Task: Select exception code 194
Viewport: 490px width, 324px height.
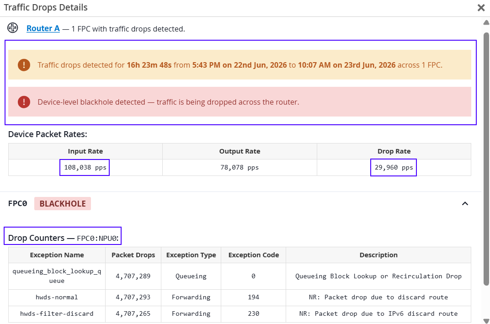Action: click(x=253, y=297)
